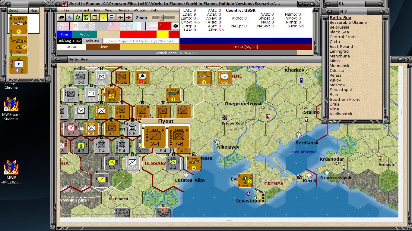Click the white flag toolbar icon
The width and height of the screenshot is (412, 231).
click(112, 17)
